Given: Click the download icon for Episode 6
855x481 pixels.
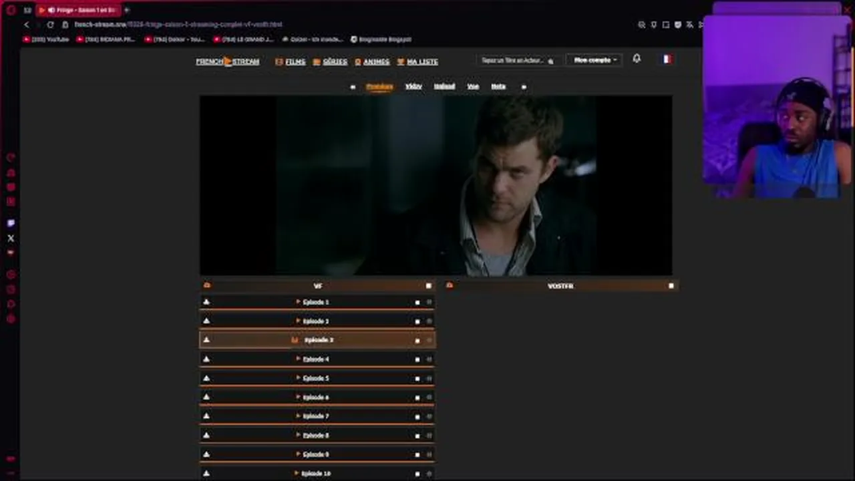Looking at the screenshot, I should click(206, 397).
